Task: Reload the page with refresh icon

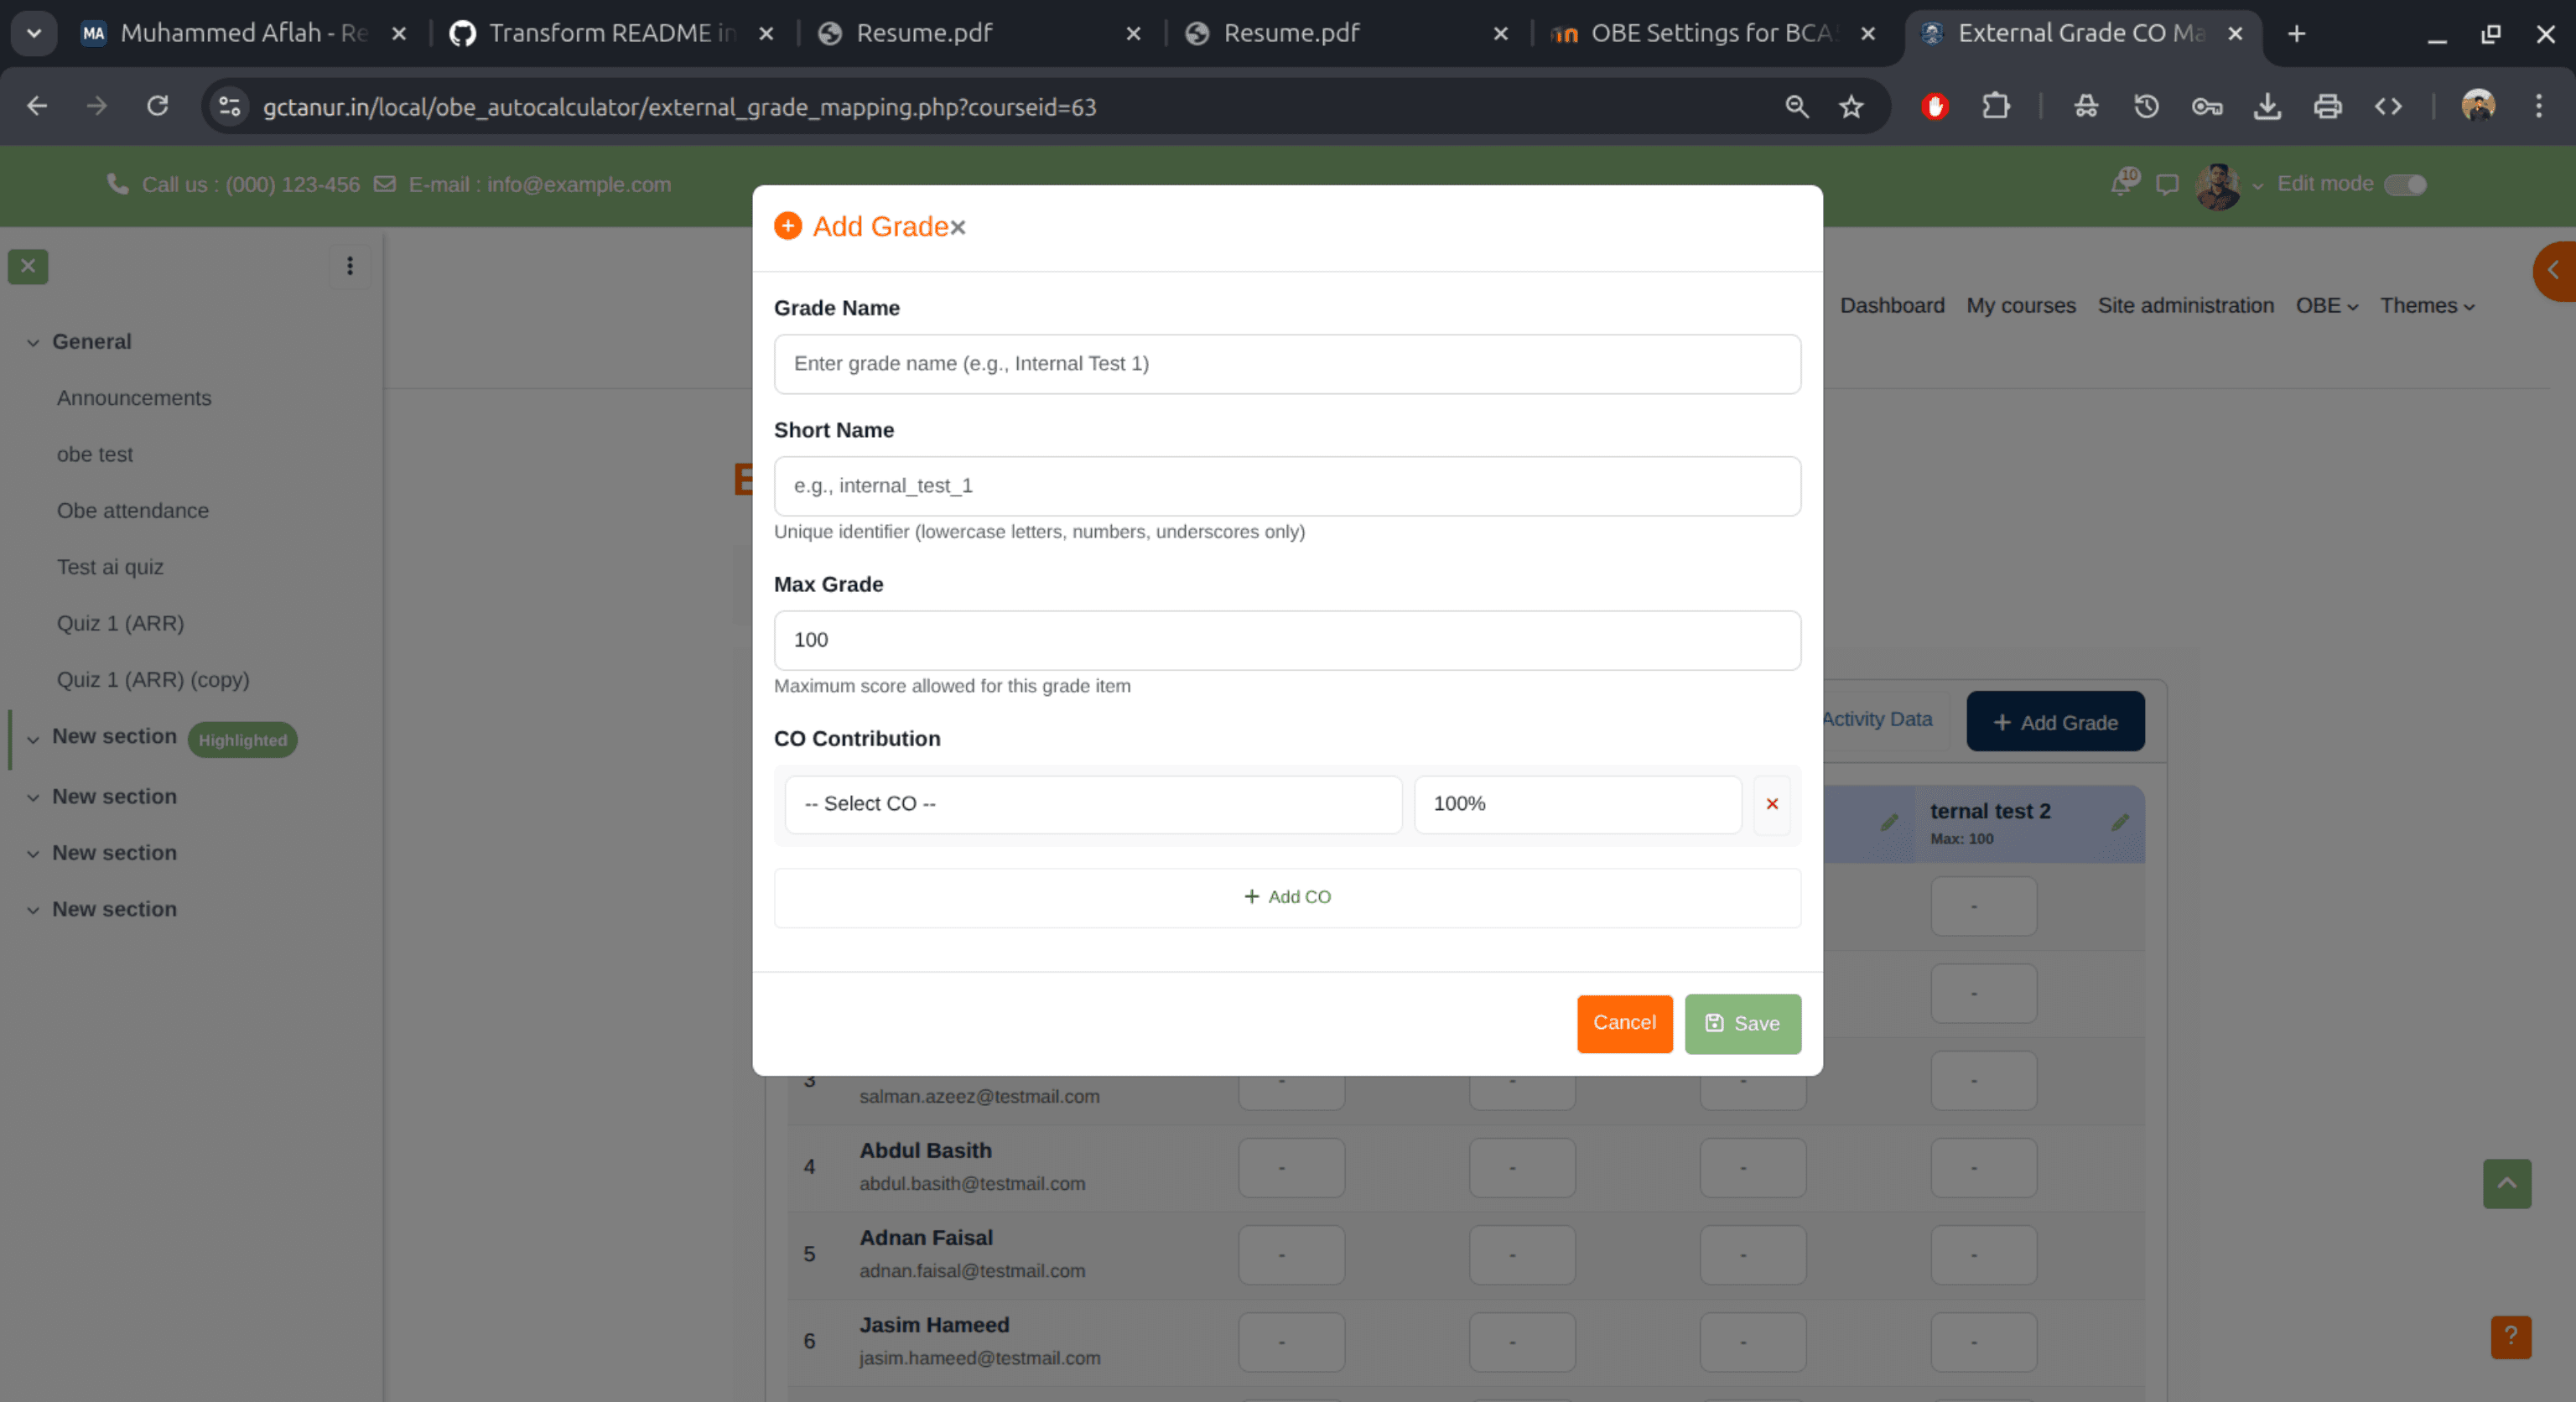Action: [158, 107]
